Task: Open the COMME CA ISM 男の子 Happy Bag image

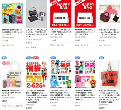Action: [61, 14]
